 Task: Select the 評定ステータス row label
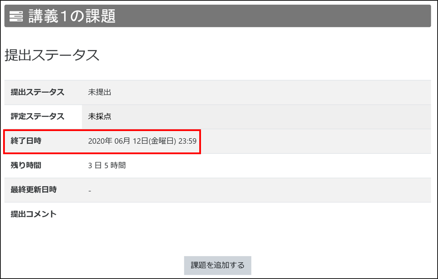coord(37,117)
